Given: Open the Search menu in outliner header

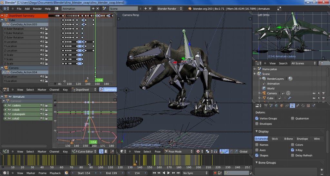Looking at the screenshot, I should (283, 63).
